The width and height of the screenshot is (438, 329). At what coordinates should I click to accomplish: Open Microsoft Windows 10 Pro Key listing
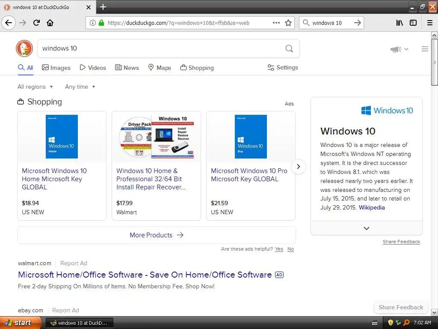[249, 175]
